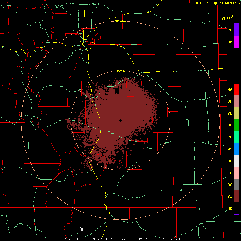Viewport: 241px width, 241px height.
Task: Click the small white marker near the bottom
Action: click(x=82, y=229)
